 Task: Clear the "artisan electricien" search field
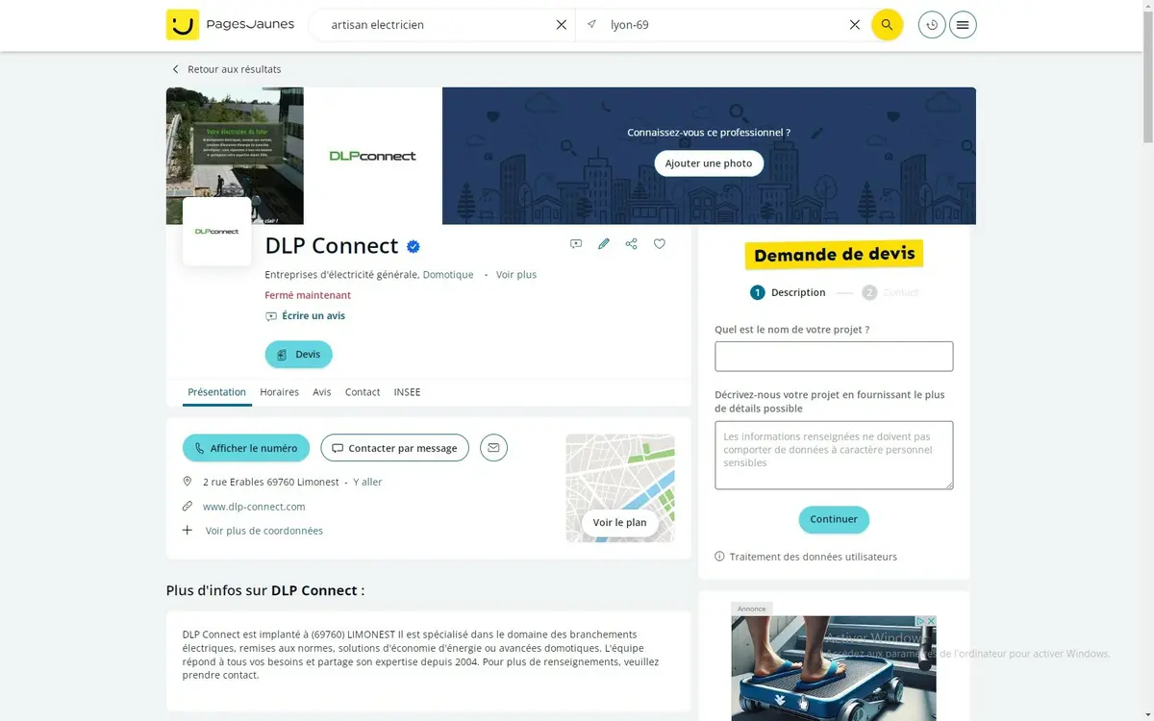(x=562, y=25)
